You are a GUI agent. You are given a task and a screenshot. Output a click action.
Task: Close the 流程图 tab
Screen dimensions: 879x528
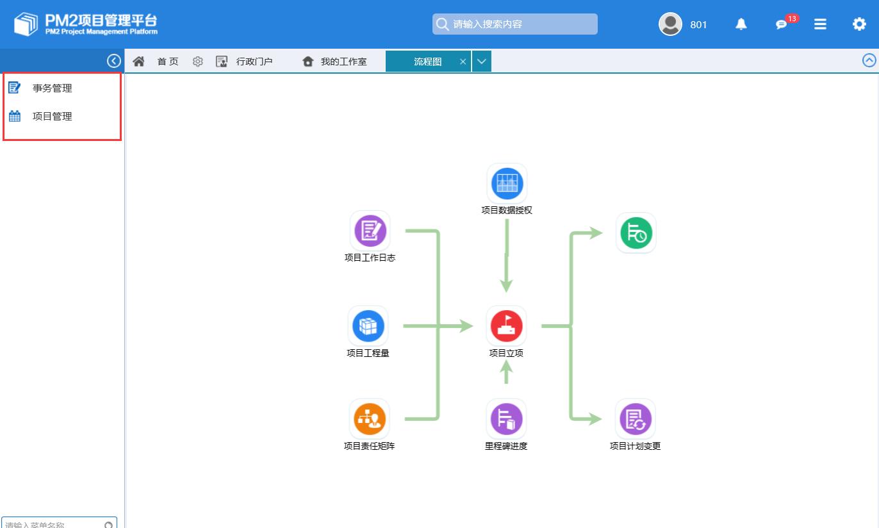coord(463,62)
